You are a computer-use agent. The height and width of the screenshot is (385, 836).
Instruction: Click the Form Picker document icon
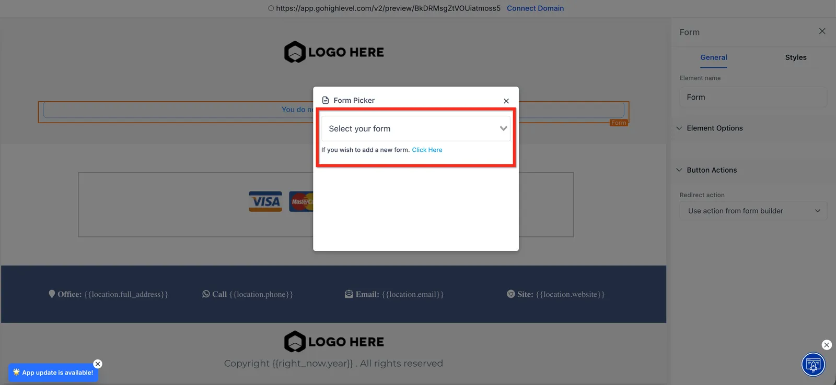coord(326,100)
